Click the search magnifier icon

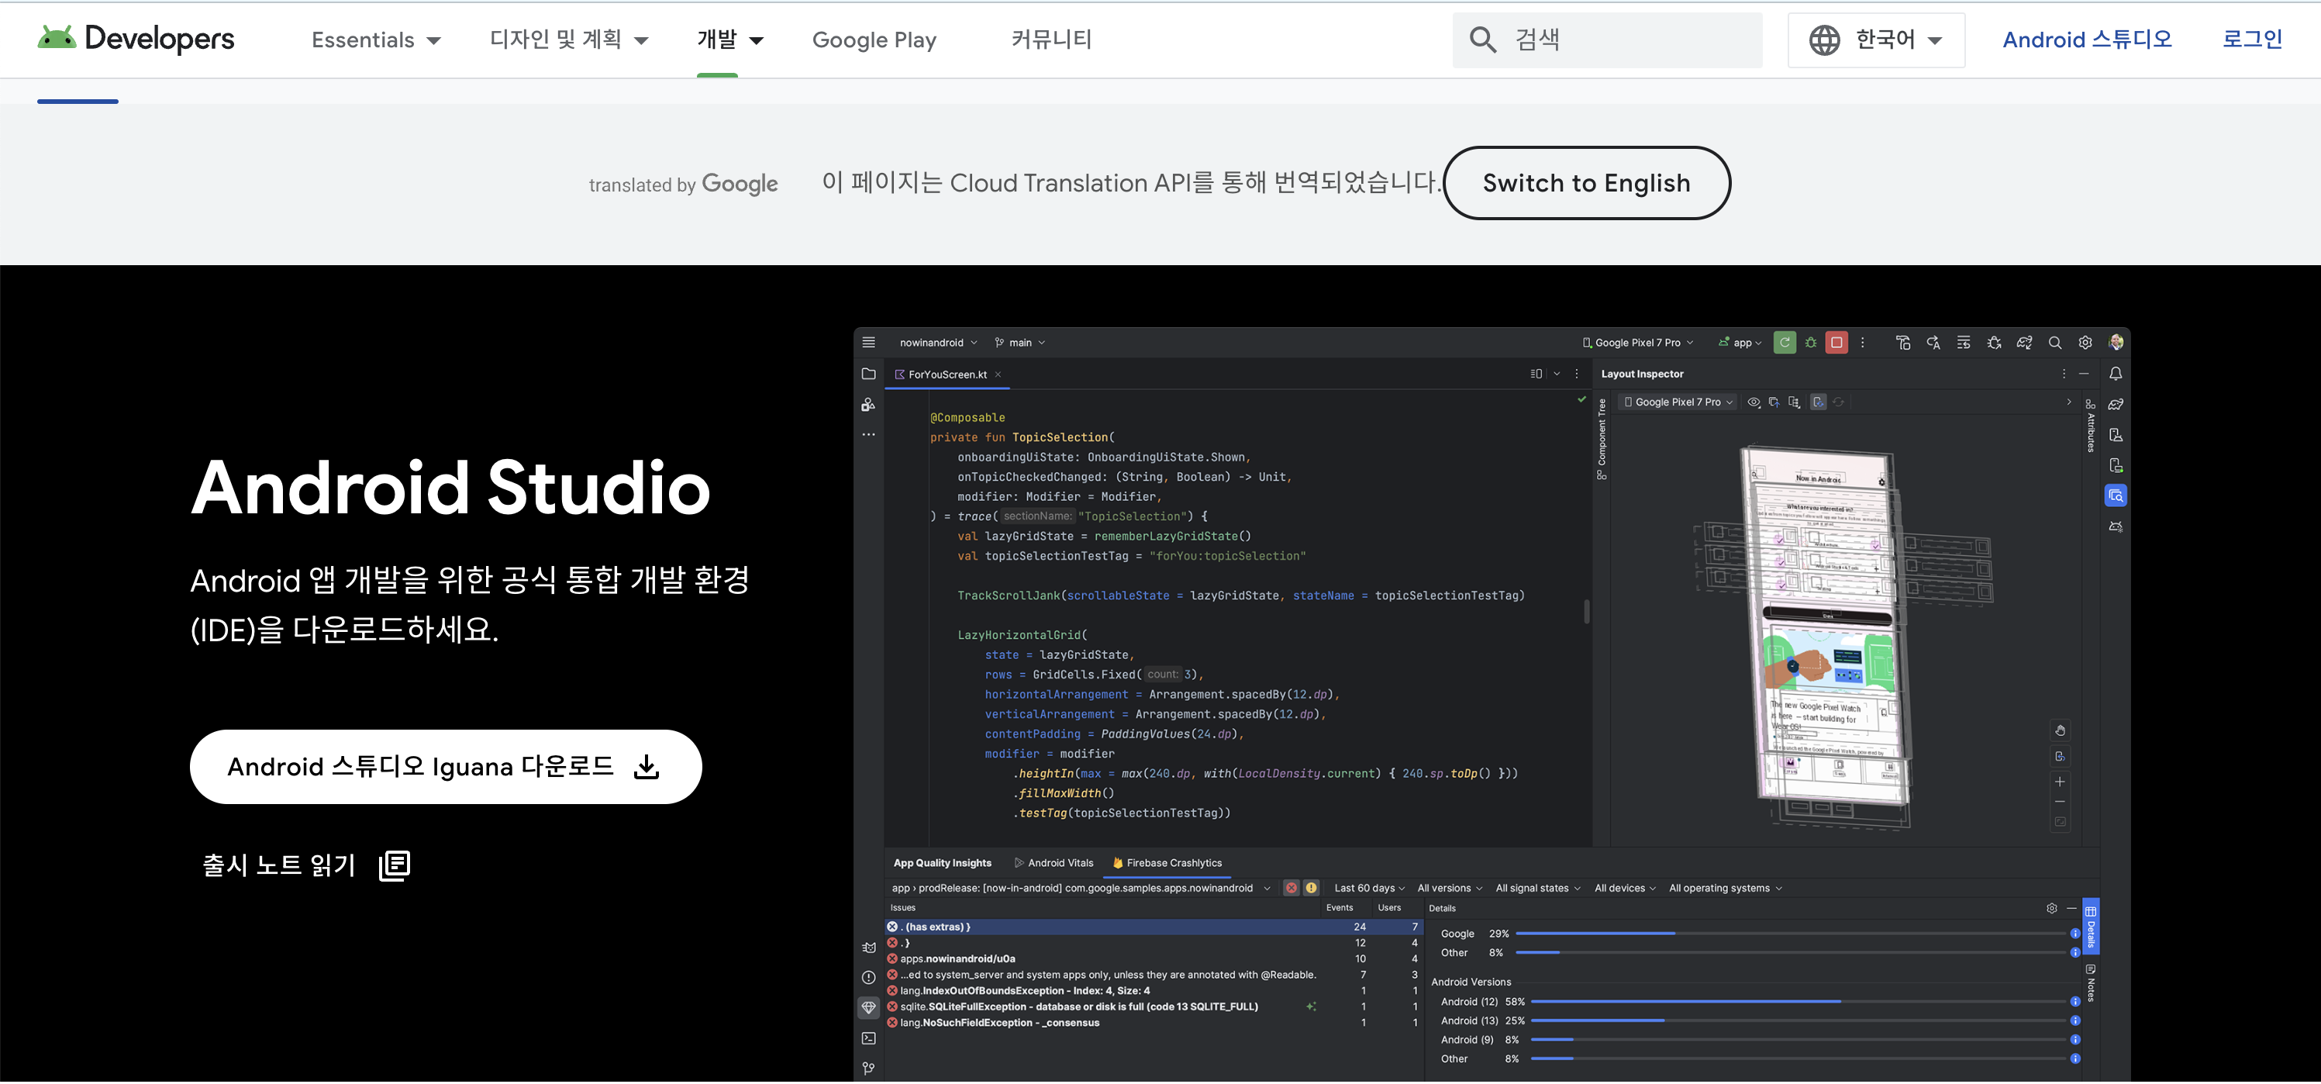(1482, 40)
